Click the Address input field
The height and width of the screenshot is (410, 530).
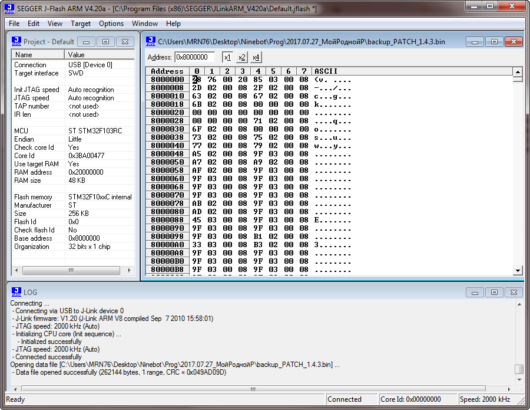(195, 57)
